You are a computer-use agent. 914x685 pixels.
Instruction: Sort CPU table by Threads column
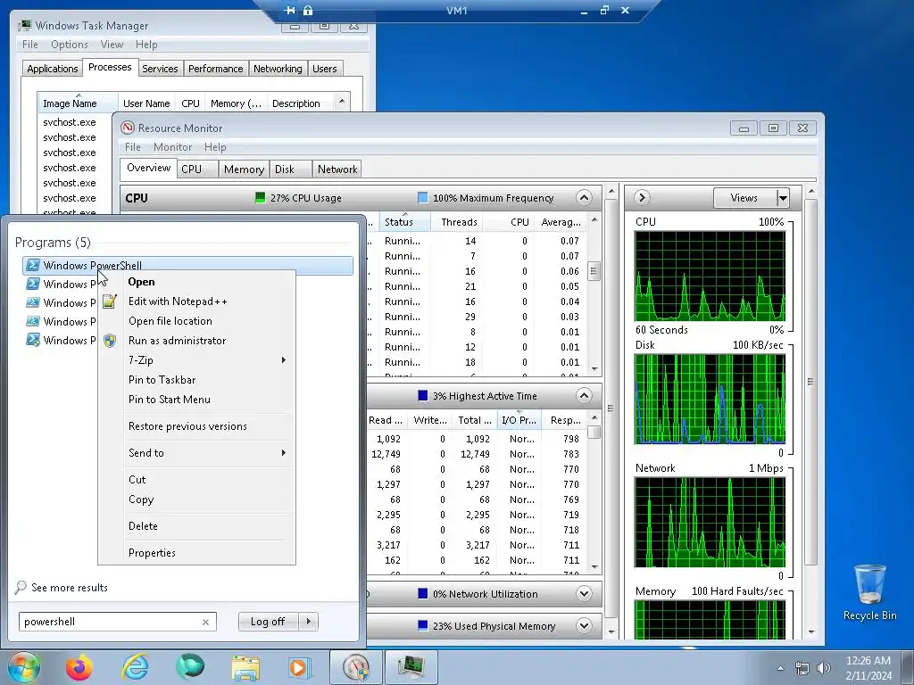(459, 222)
